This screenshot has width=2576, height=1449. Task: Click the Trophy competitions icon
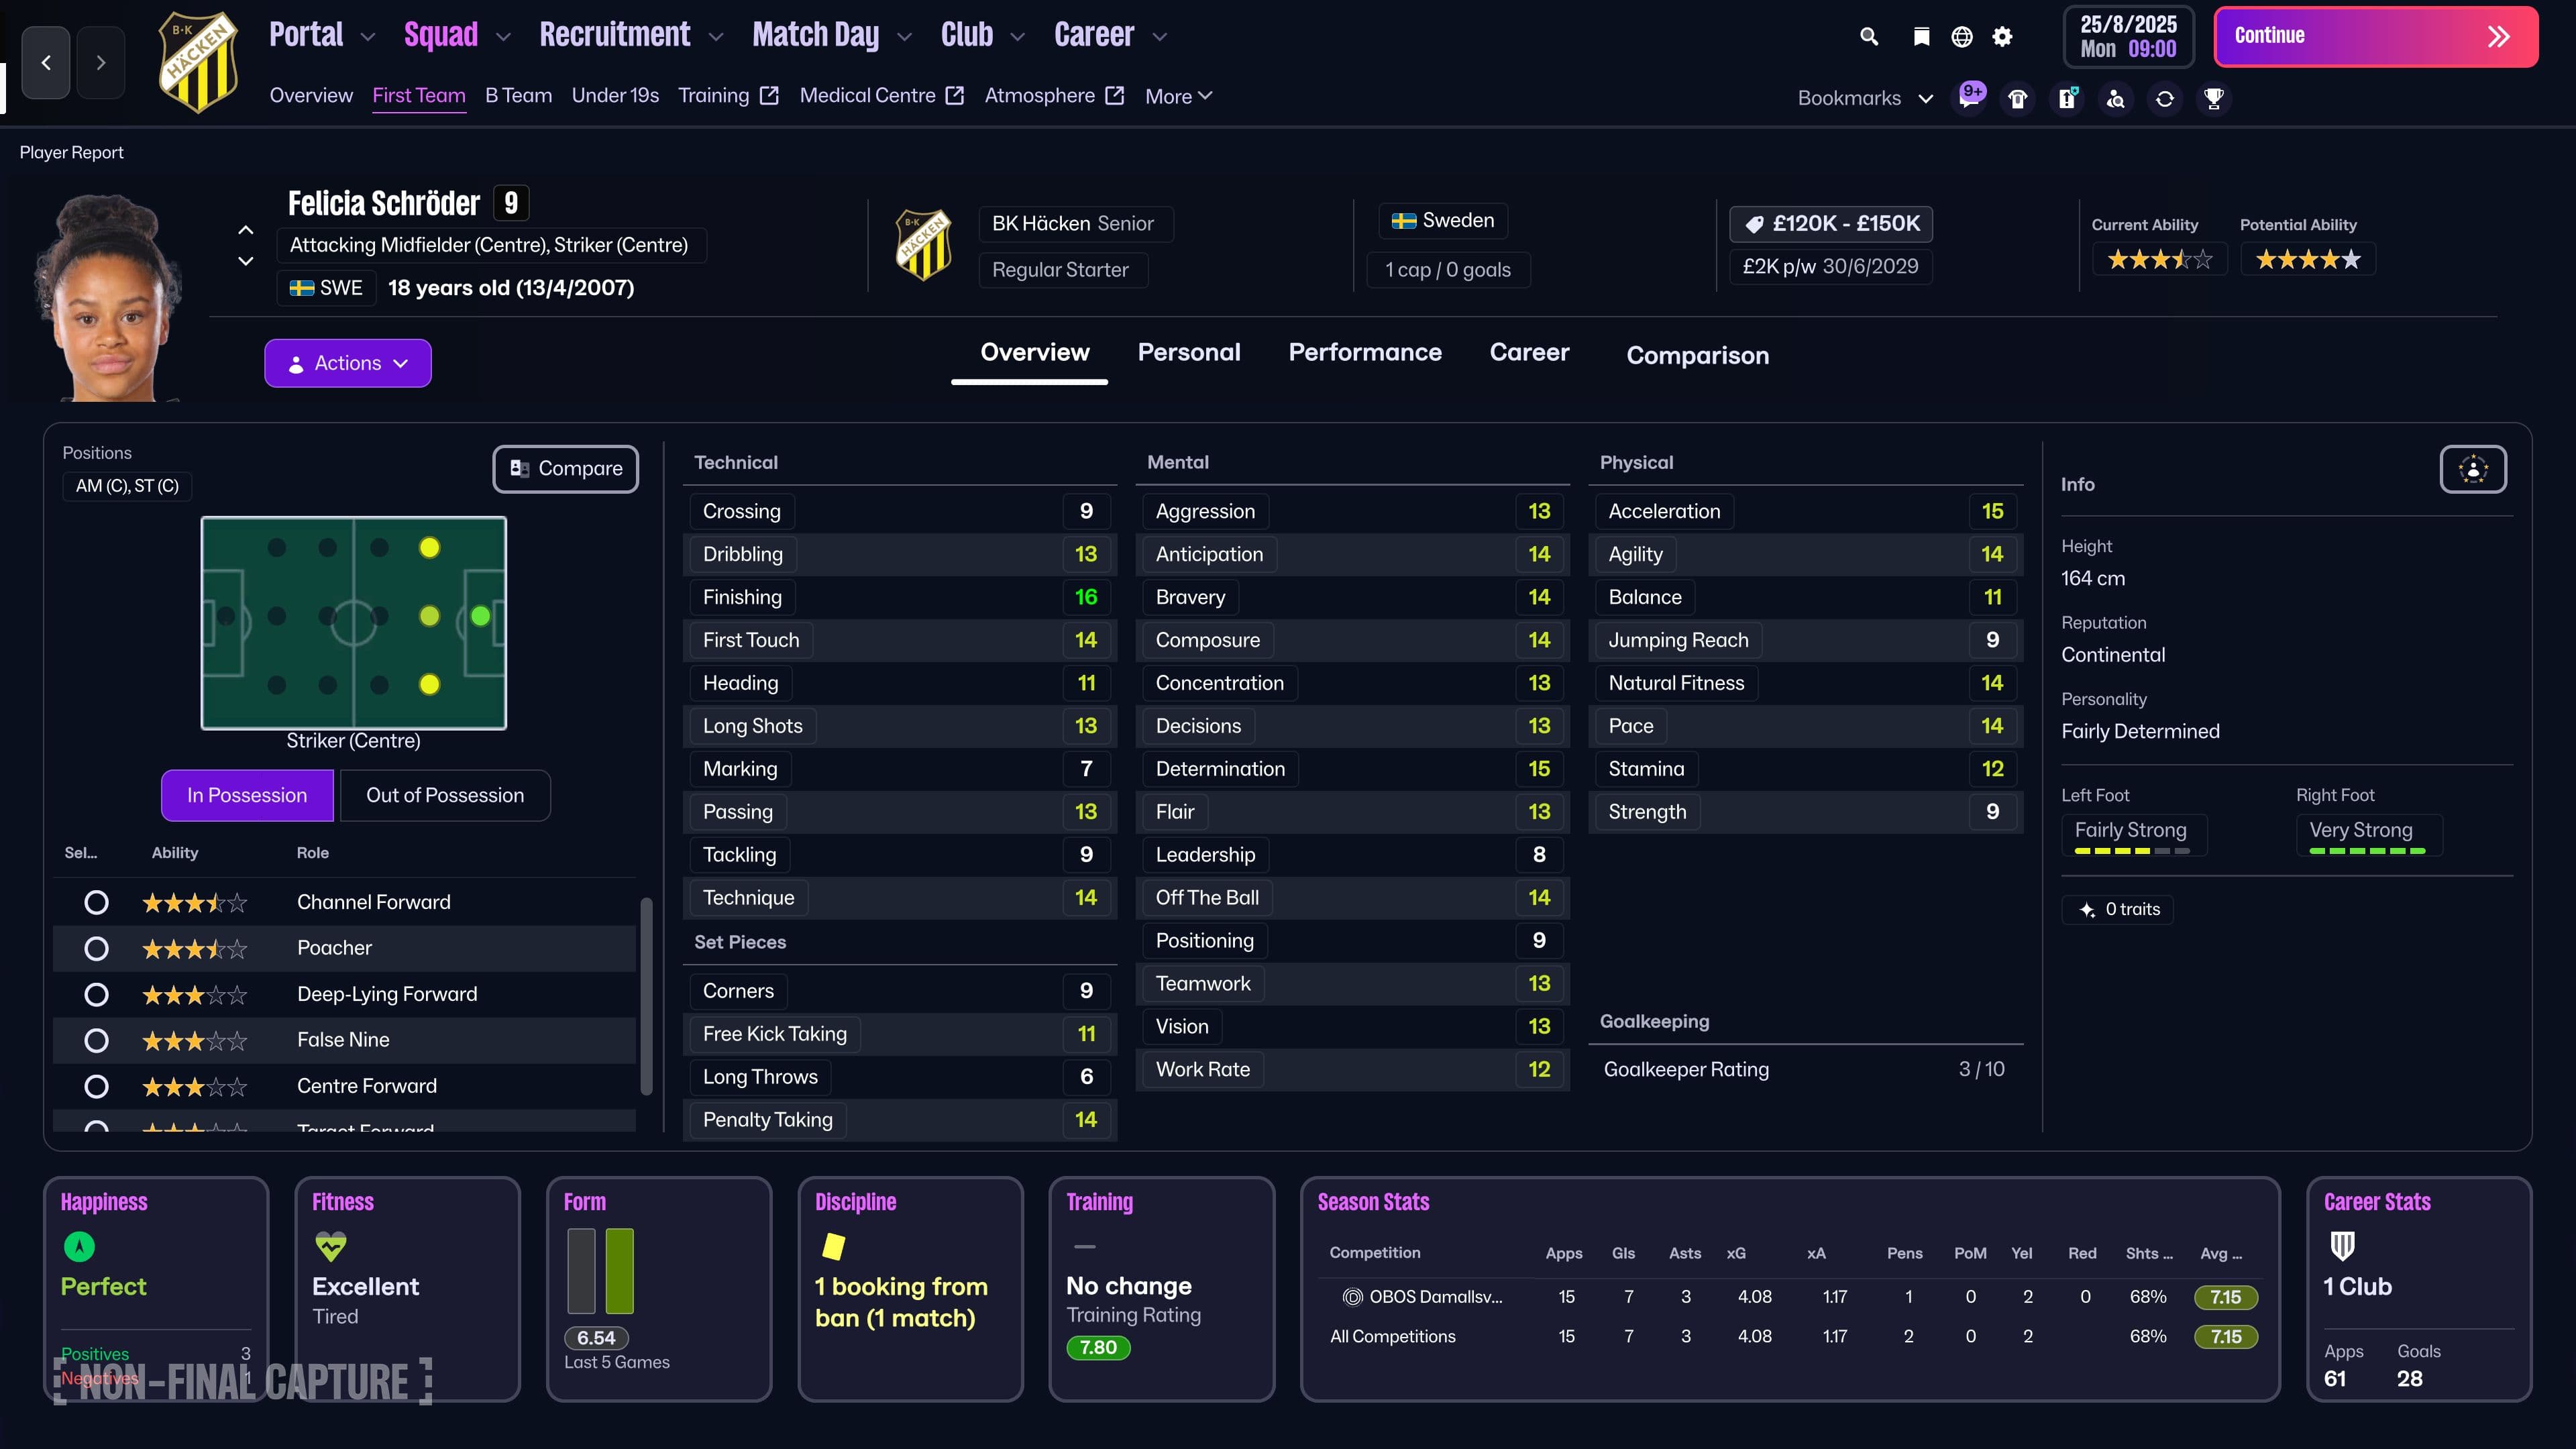coord(2214,98)
